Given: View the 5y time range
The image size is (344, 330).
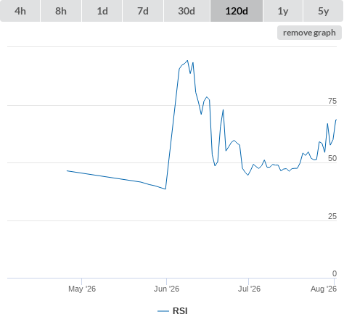Looking at the screenshot, I should coord(324,11).
